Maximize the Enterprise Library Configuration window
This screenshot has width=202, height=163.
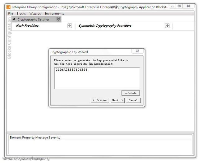[179, 6]
